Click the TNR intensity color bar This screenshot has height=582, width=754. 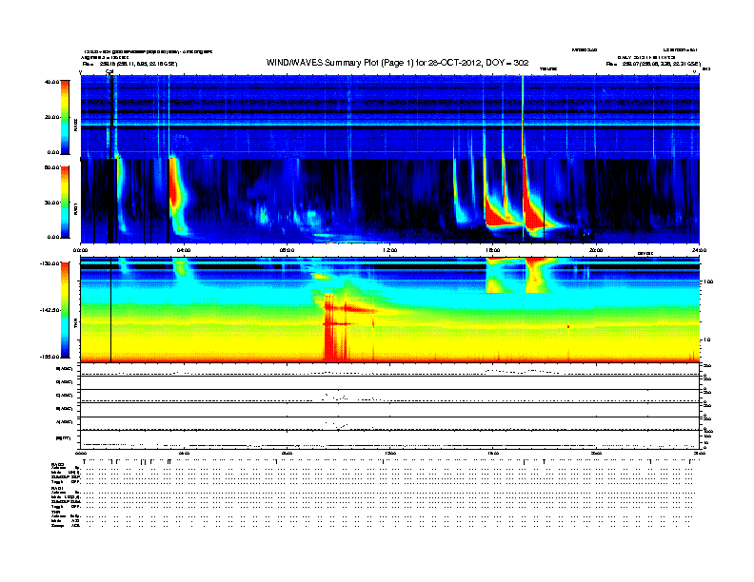[65, 310]
